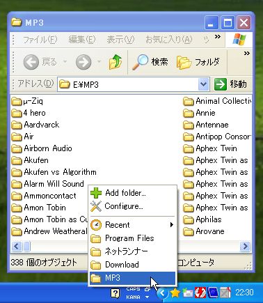Select the Annie folder
The image size is (263, 303).
coord(199,113)
